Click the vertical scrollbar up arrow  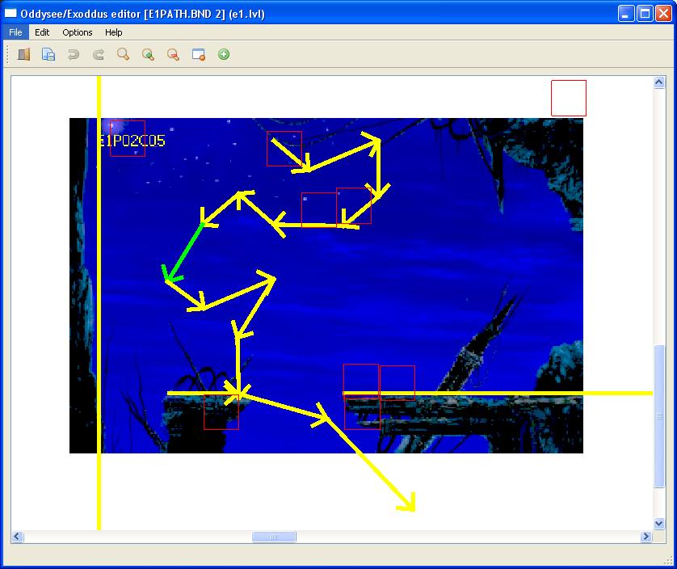pyautogui.click(x=659, y=82)
